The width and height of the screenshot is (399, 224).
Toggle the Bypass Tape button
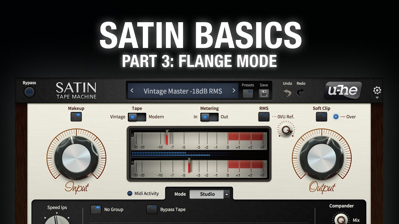152,209
